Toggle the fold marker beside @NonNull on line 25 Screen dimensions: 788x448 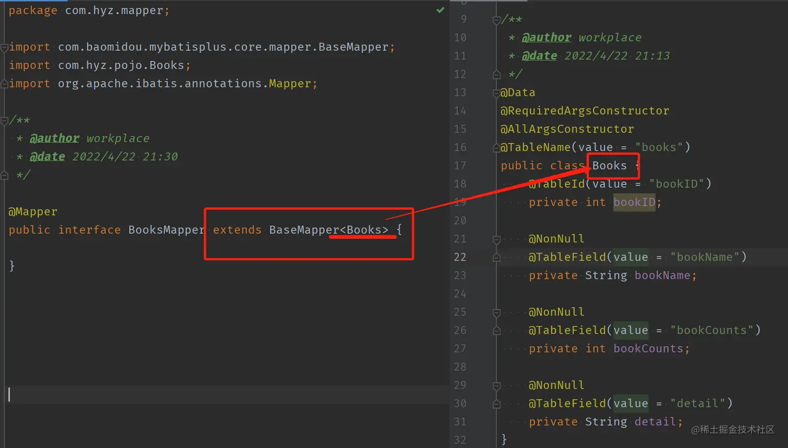point(497,313)
